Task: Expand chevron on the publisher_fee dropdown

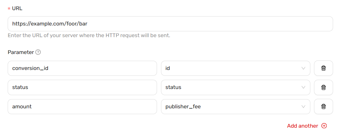Action: pos(303,106)
